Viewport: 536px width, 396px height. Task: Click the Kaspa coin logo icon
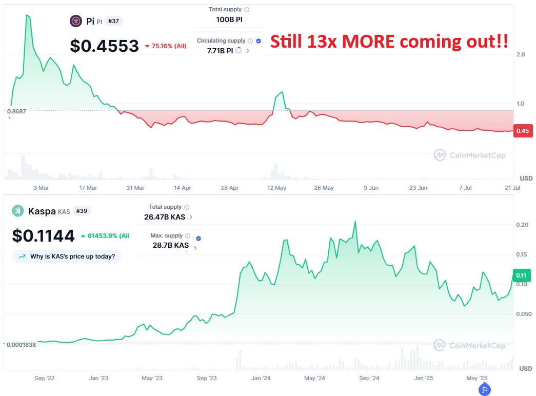18,211
